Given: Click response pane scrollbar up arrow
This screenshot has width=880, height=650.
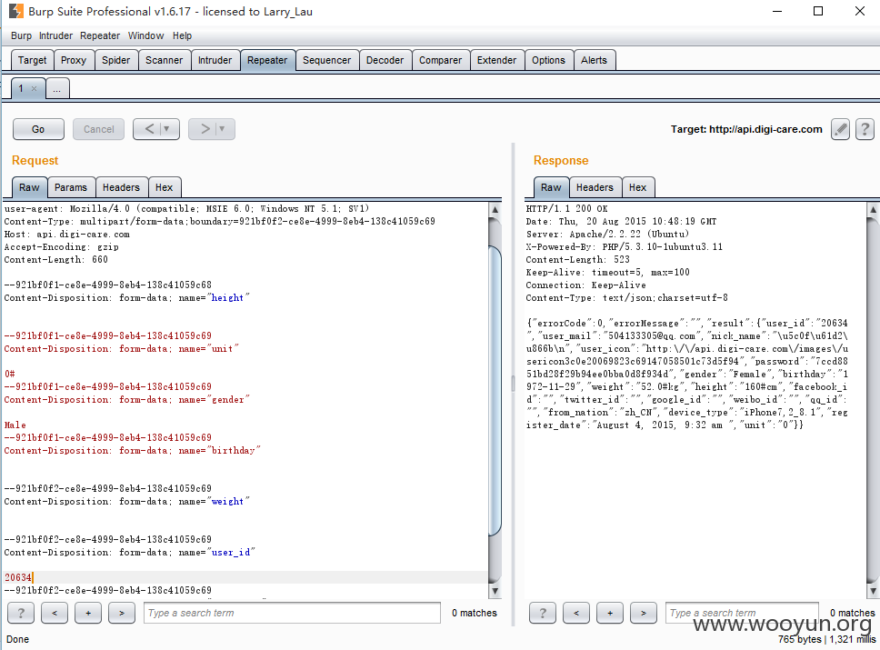Looking at the screenshot, I should (x=874, y=210).
